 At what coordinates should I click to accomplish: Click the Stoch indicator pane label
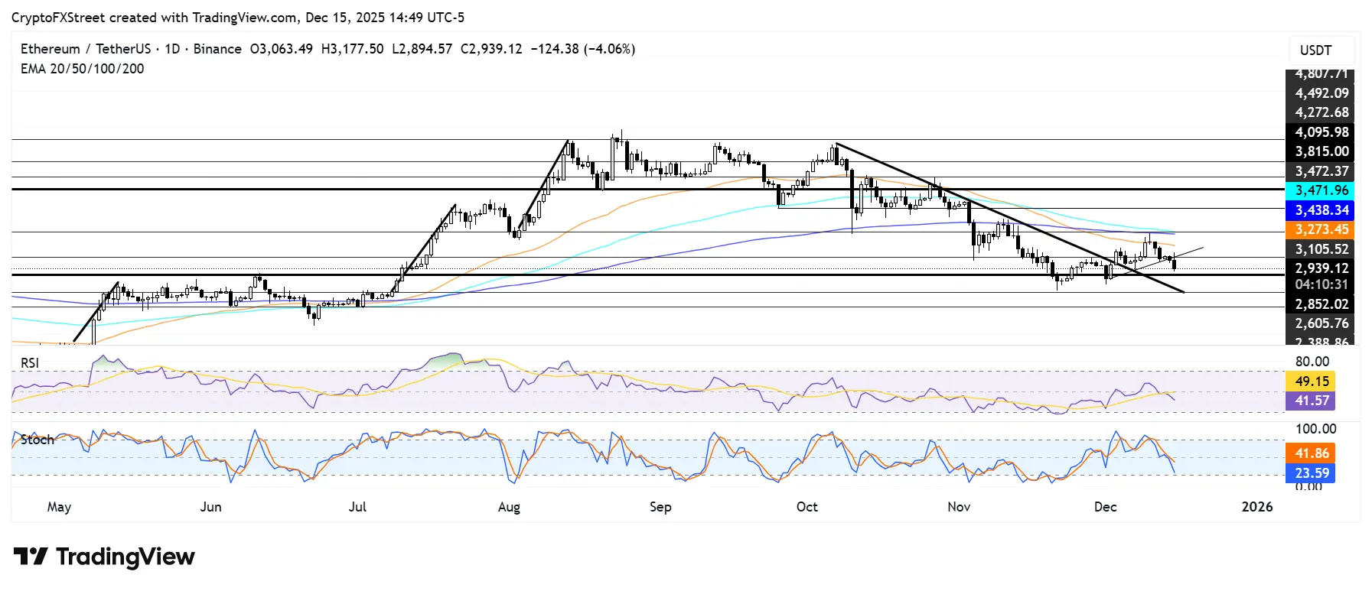pyautogui.click(x=37, y=440)
